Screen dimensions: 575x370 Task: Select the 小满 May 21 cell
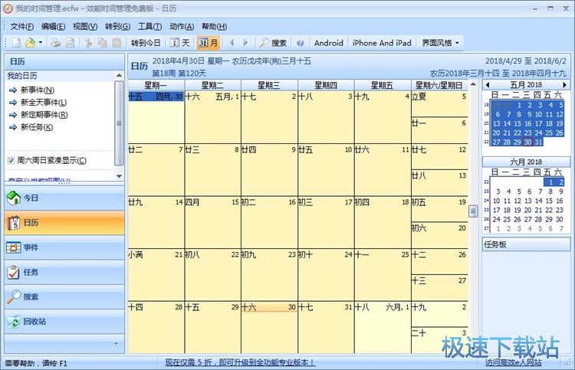pyautogui.click(x=156, y=275)
